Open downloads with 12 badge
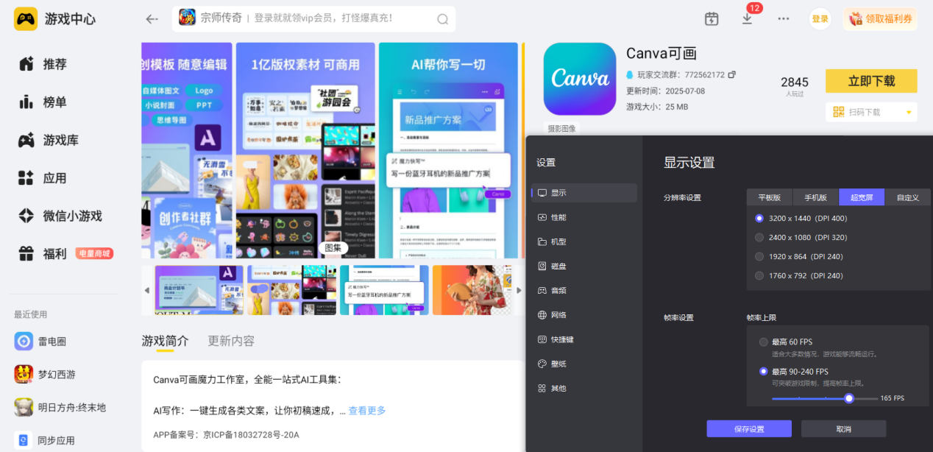This screenshot has width=933, height=452. point(747,18)
